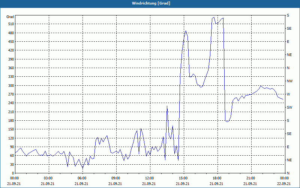Click the 510 degree axis value
Screen dimensions: 300x188
[11, 24]
